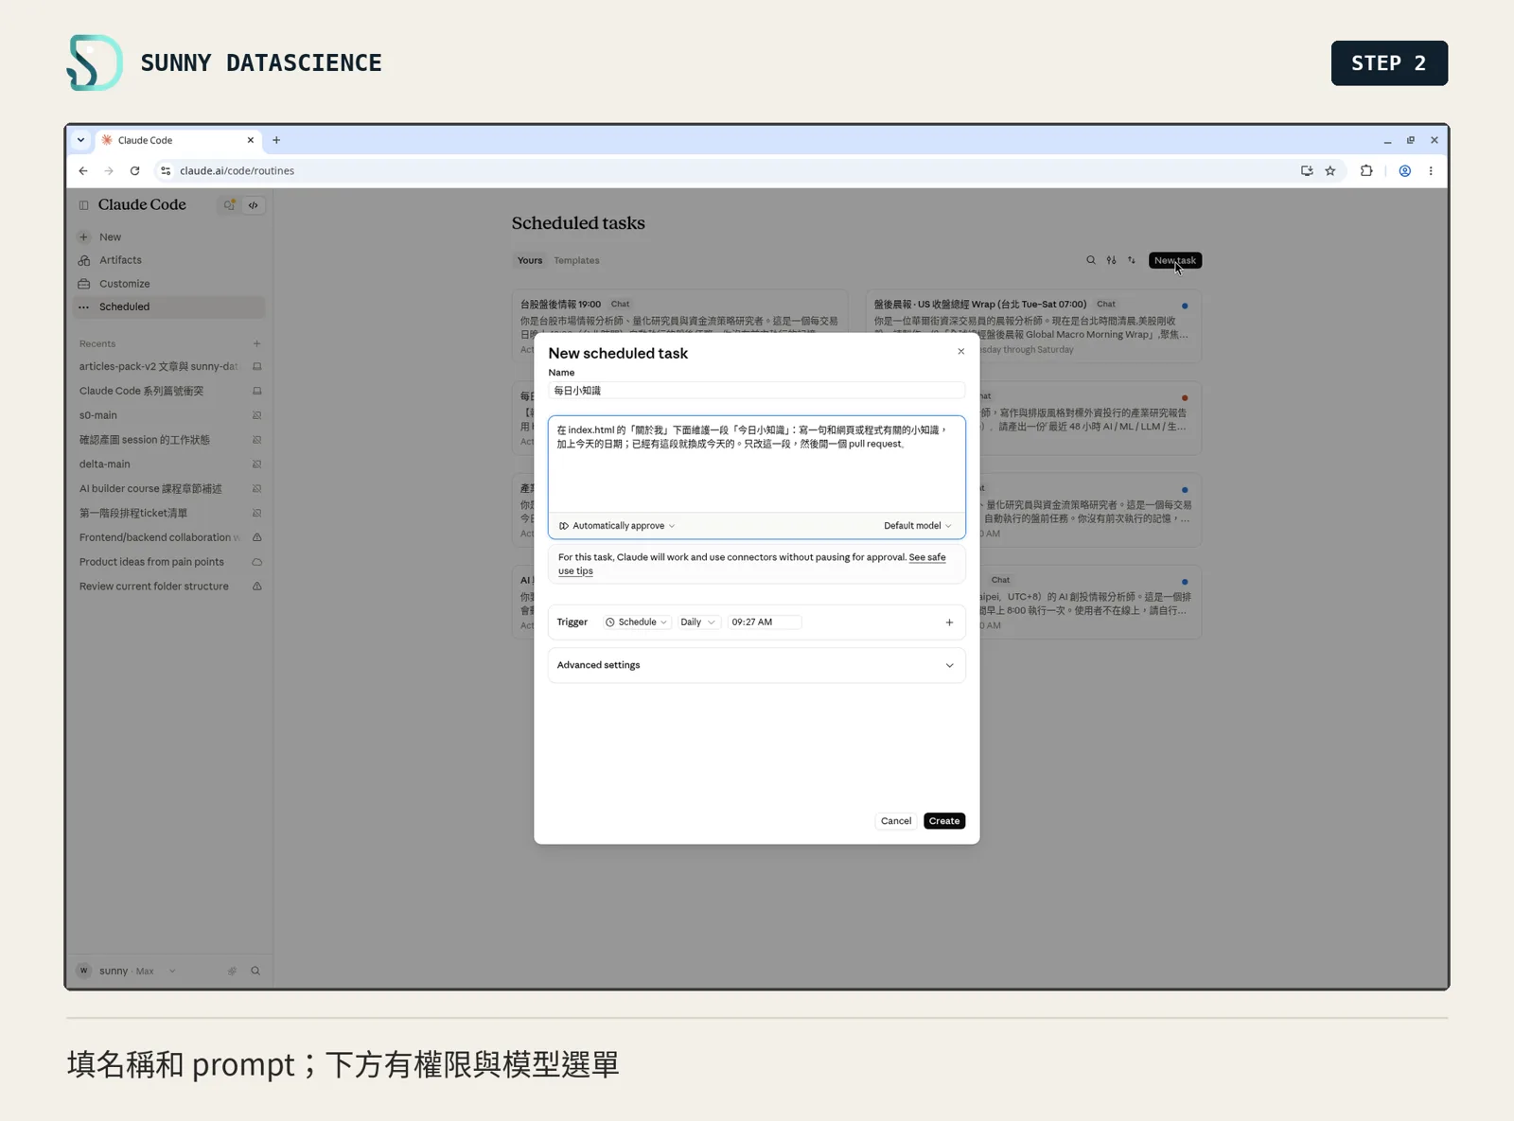Cancel the new scheduled task
1514x1121 pixels.
[x=895, y=821]
